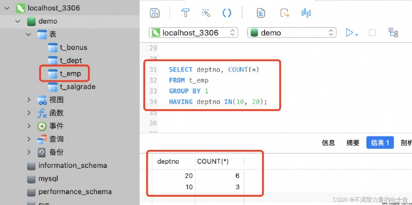Switch to the 信息 tab

(x=329, y=143)
